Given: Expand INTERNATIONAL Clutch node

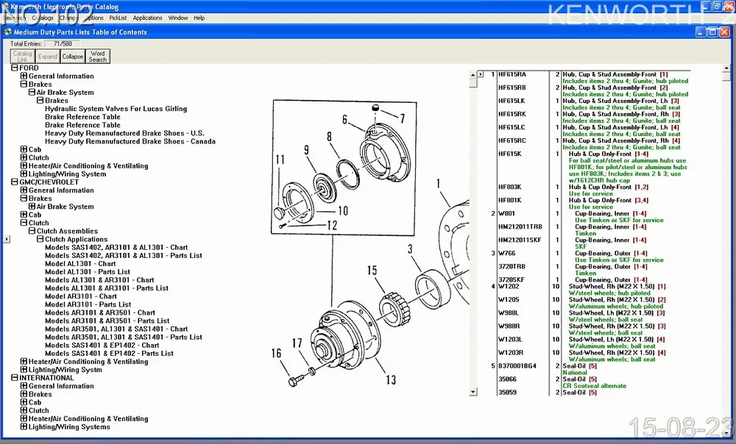Looking at the screenshot, I should 24,410.
